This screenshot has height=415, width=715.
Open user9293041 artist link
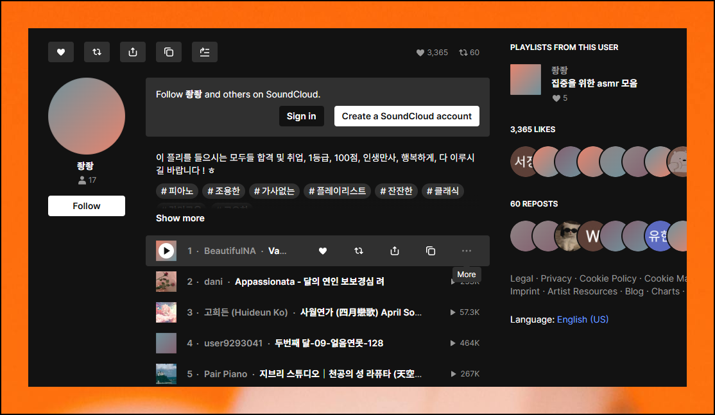[233, 343]
